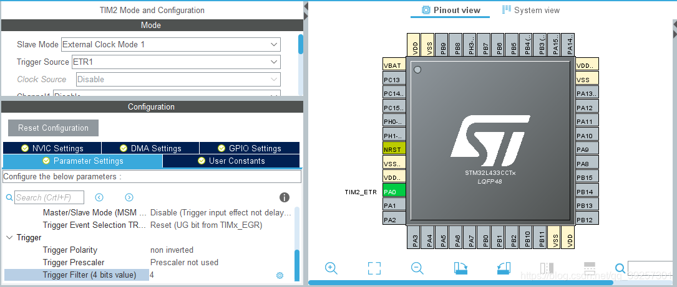Click the horizontal scrollbar under the pinout

pos(460,283)
